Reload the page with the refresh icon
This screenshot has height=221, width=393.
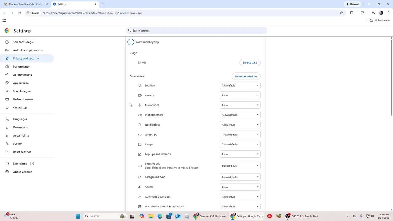tap(19, 13)
